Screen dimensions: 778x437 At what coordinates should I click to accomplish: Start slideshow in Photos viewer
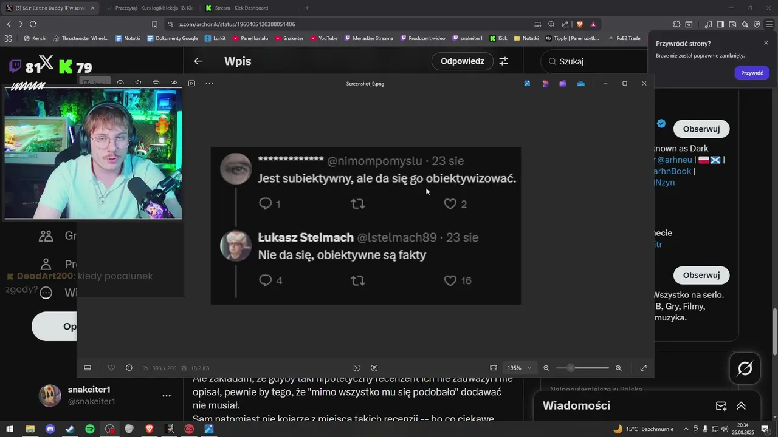191,83
